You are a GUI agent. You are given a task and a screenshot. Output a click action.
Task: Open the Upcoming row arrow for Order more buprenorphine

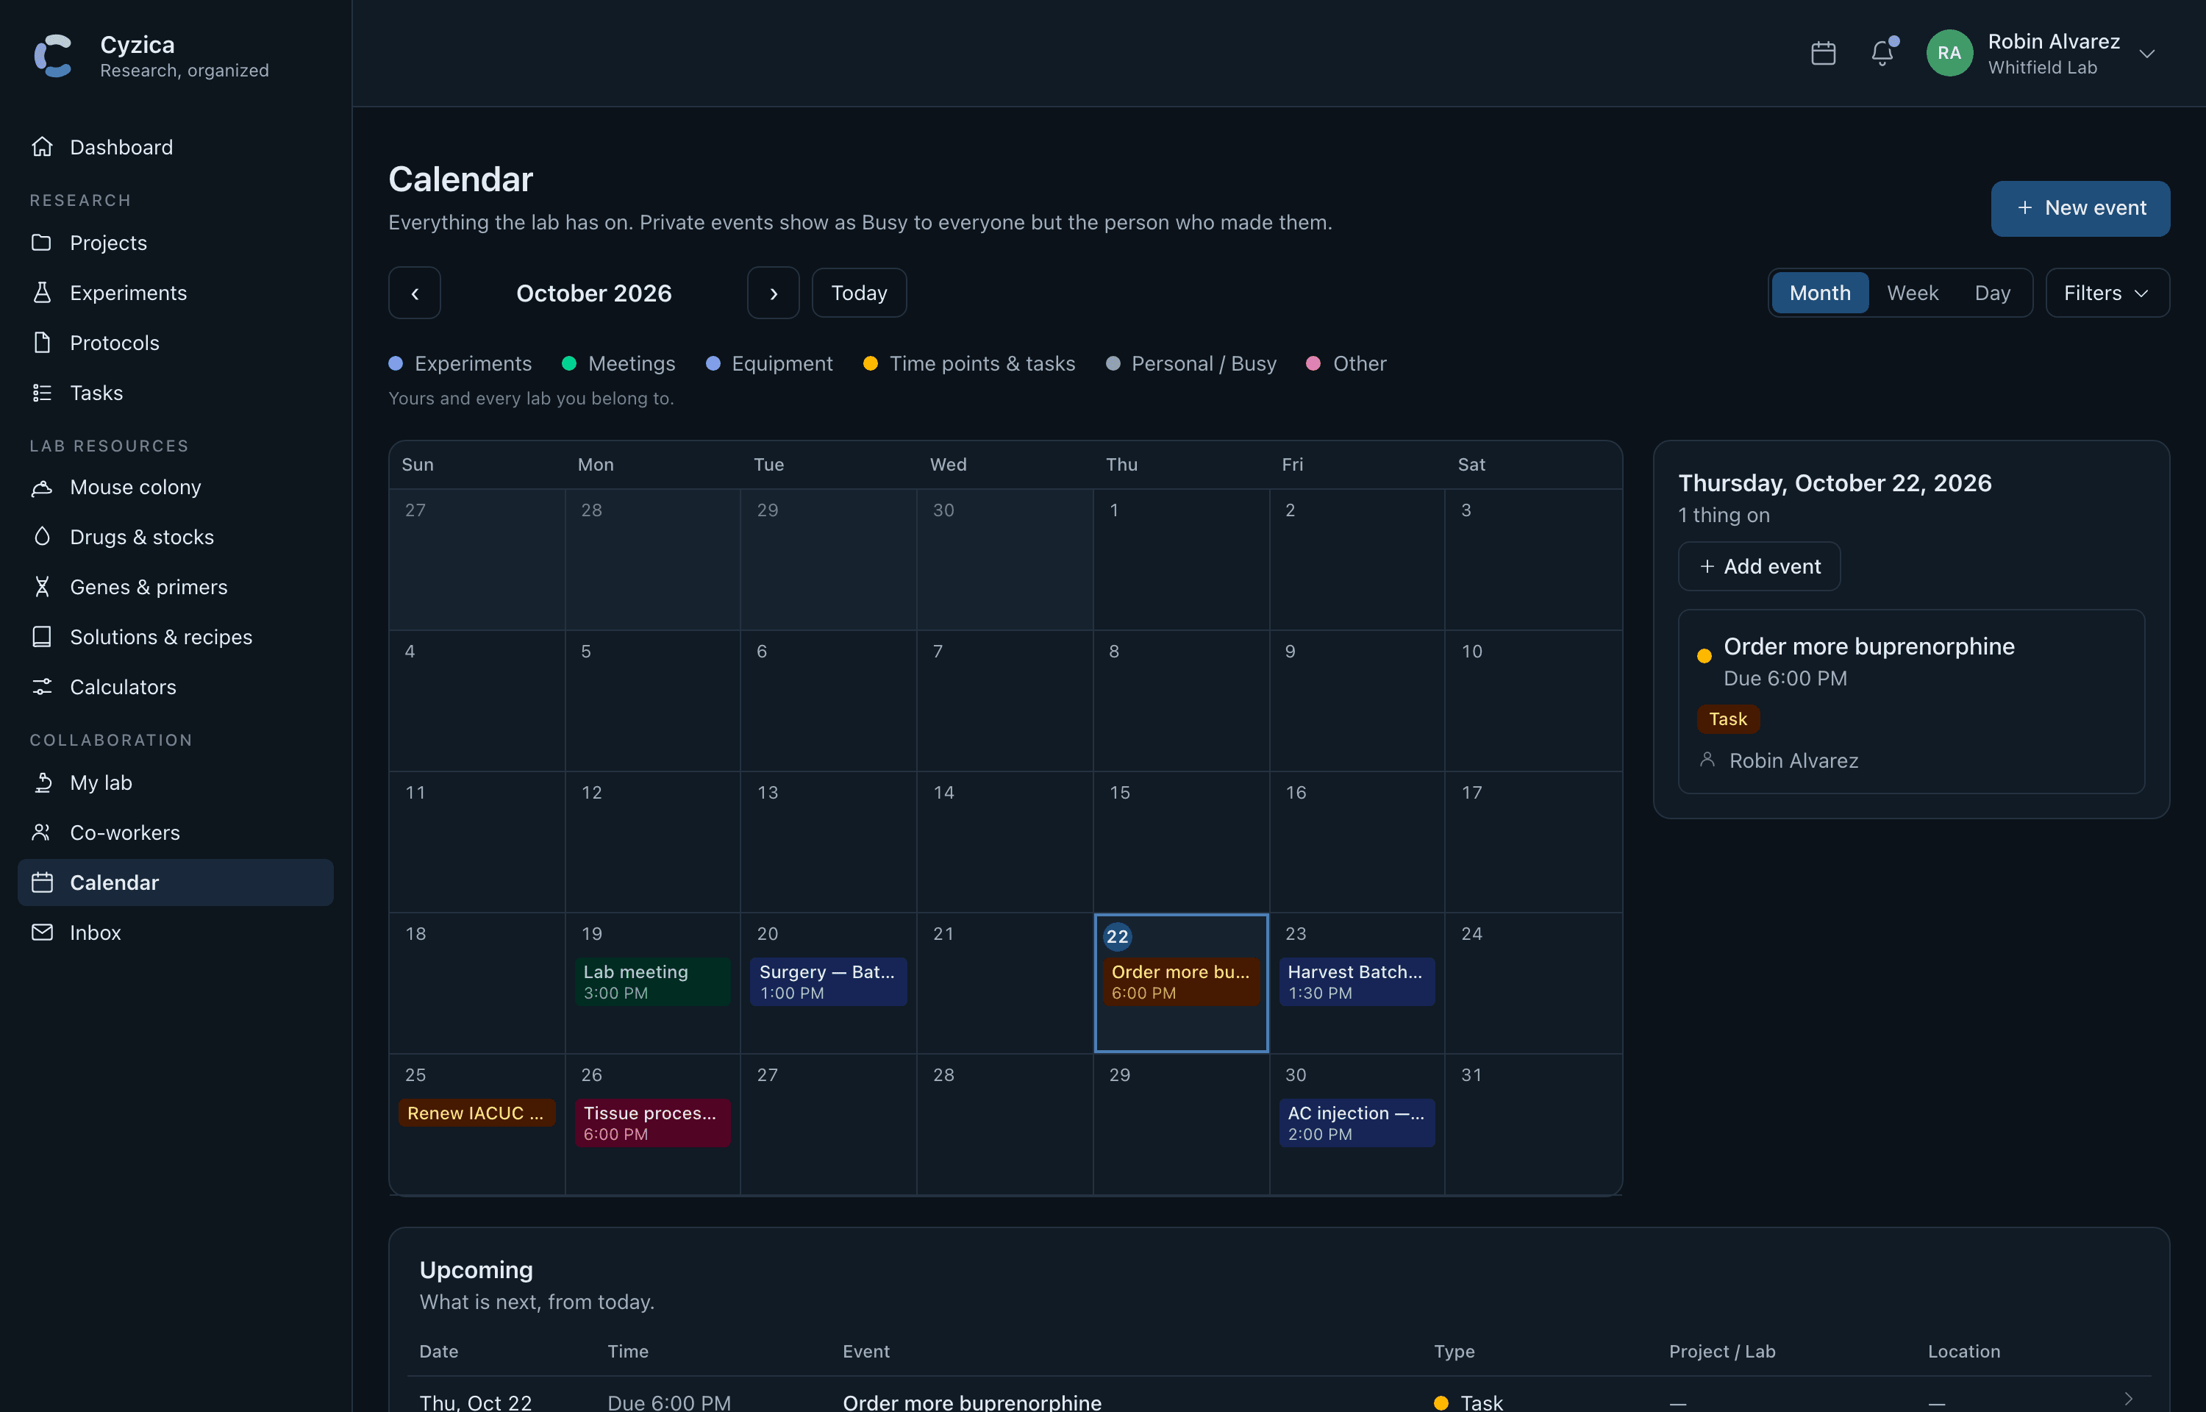coord(2128,1399)
